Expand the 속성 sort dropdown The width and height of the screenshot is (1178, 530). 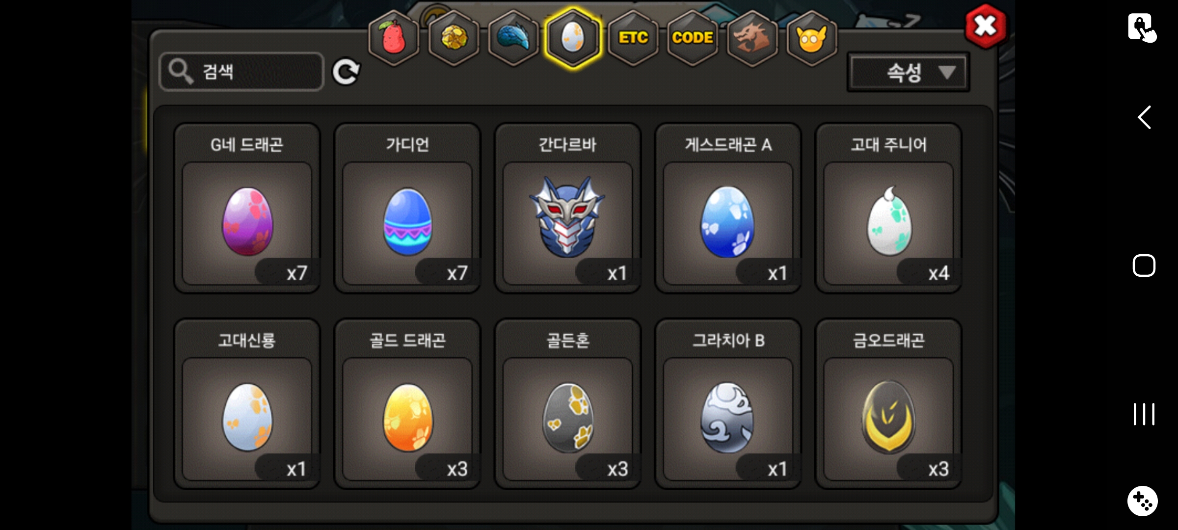[908, 73]
